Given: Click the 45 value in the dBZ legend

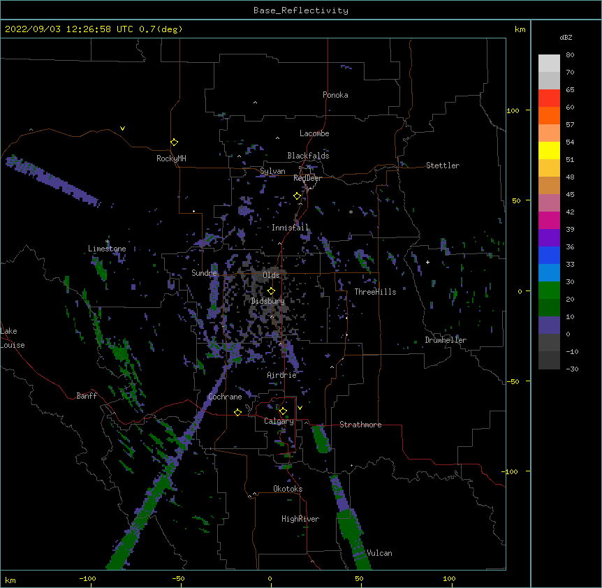Looking at the screenshot, I should [x=570, y=195].
